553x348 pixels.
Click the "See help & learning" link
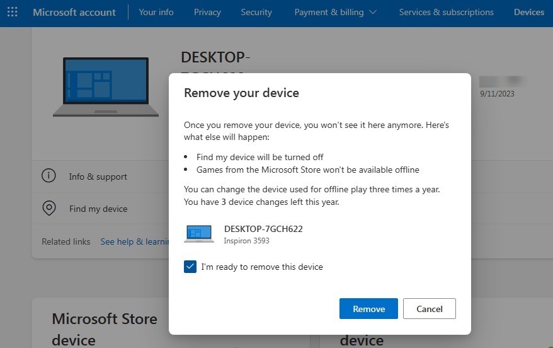[x=135, y=241]
